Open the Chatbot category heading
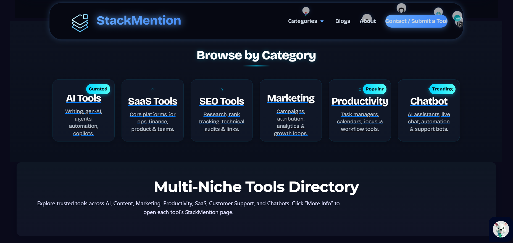Image resolution: width=513 pixels, height=243 pixels. pyautogui.click(x=429, y=101)
